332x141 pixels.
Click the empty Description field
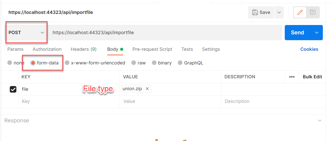[x=273, y=102]
